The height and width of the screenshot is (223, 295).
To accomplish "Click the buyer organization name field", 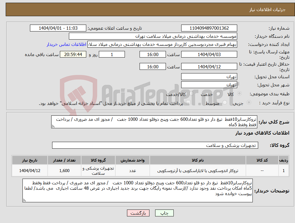I will click(153, 36).
